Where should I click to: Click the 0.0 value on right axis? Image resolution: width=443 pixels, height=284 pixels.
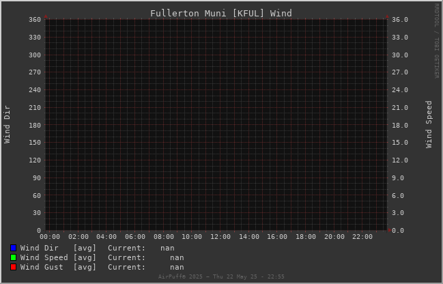click(x=398, y=231)
